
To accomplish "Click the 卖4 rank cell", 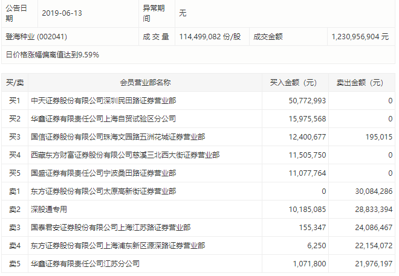I will (x=15, y=246).
